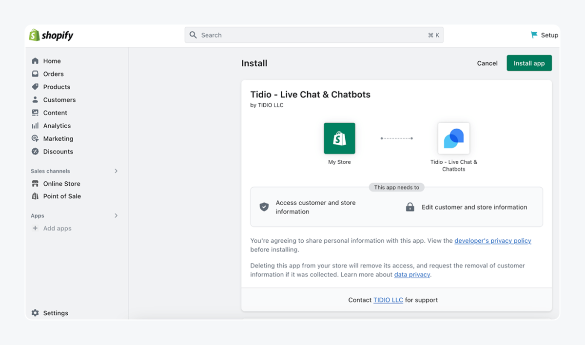Click the "This app needs to" label
Image resolution: width=585 pixels, height=345 pixels.
[x=396, y=187]
